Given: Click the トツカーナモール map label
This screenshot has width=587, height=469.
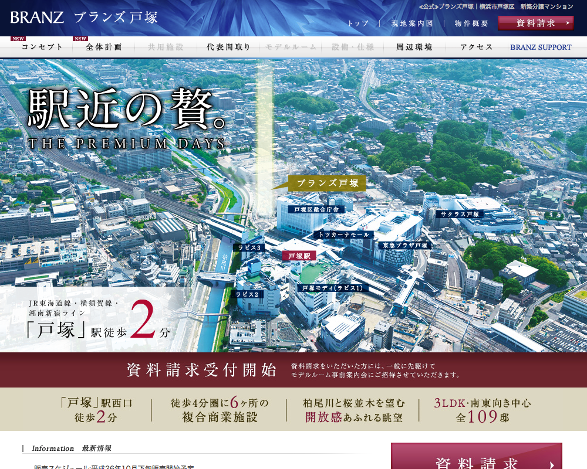Looking at the screenshot, I should point(344,235).
